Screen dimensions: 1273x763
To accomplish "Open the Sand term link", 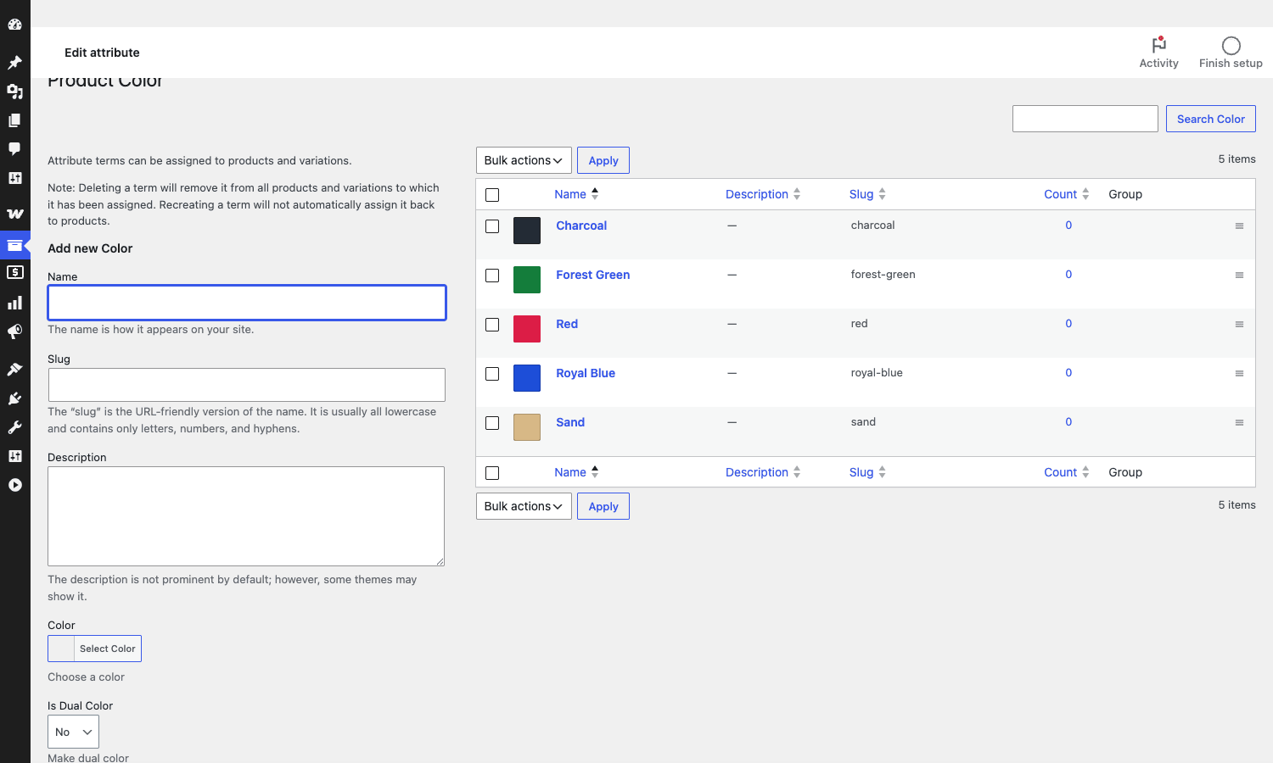I will (570, 422).
